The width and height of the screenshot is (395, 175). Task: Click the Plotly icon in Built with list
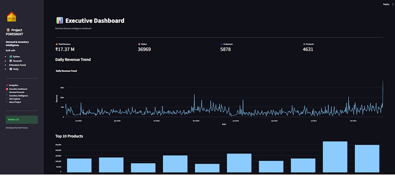click(x=10, y=69)
